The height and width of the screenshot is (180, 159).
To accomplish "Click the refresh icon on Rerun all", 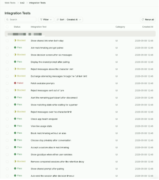I will coord(143,20).
